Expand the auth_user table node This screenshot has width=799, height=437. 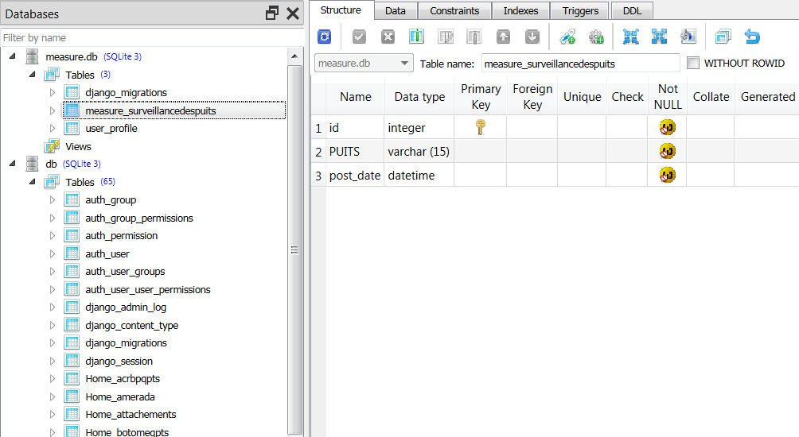point(52,253)
